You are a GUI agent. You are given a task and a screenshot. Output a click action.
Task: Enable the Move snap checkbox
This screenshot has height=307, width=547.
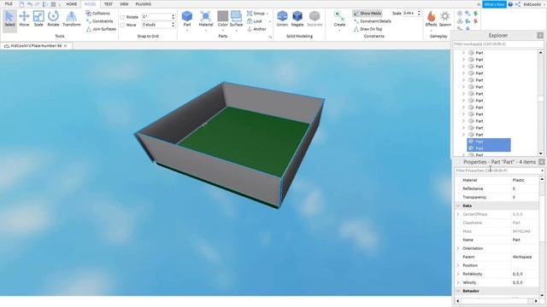(x=122, y=25)
